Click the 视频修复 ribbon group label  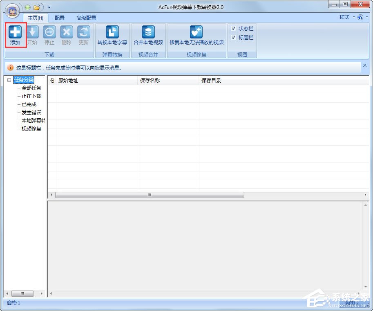pos(197,54)
